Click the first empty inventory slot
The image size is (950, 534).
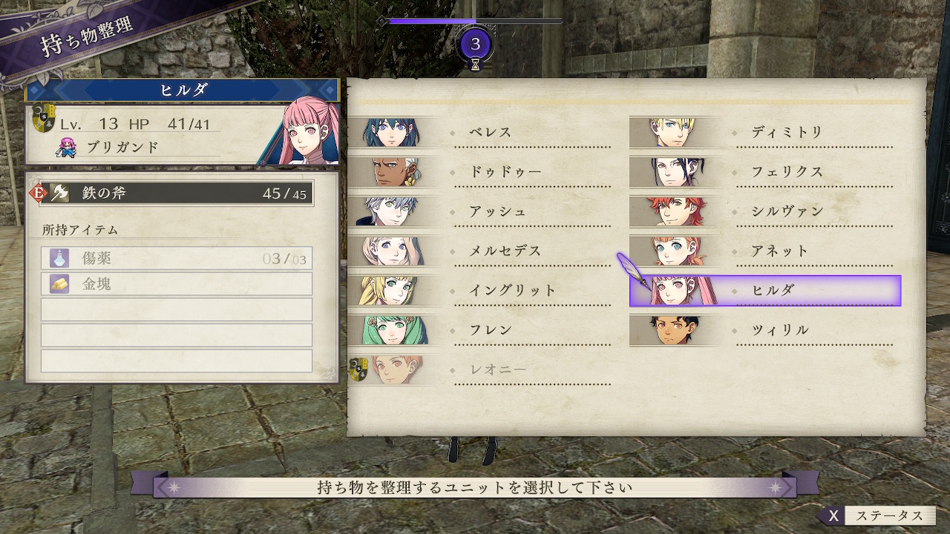pos(176,309)
